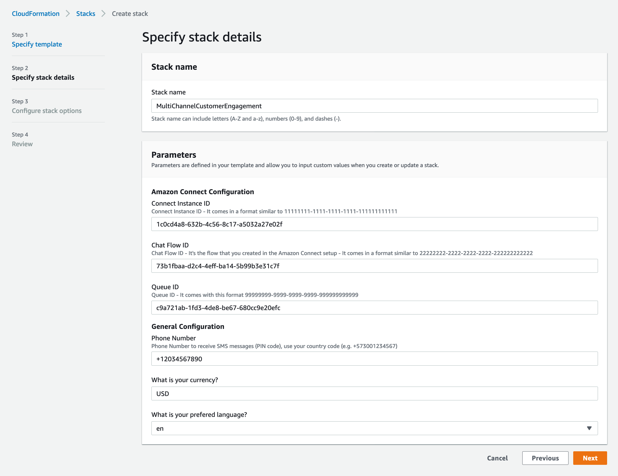The height and width of the screenshot is (476, 618).
Task: Click the orange Next button
Action: 590,458
